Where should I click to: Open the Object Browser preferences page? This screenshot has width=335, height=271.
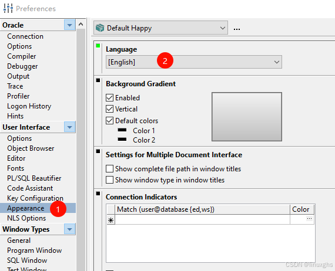click(31, 148)
